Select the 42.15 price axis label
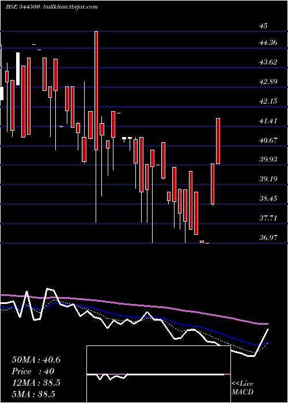Image resolution: width=288 pixels, height=403 pixels. click(x=268, y=101)
